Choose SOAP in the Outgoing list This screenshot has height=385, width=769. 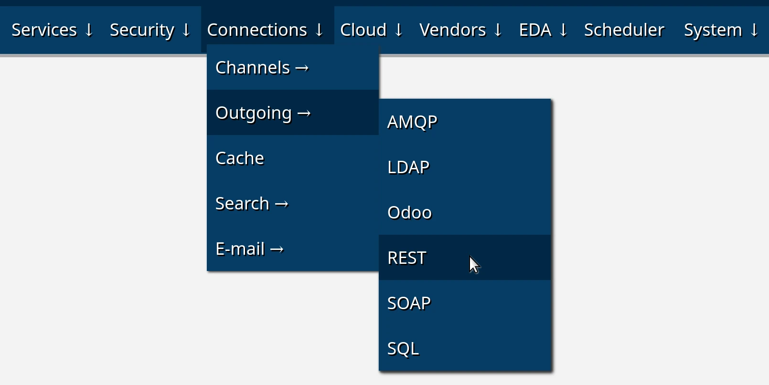tap(409, 303)
